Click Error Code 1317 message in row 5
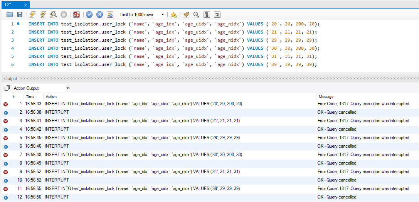This screenshot has width=419, height=202. point(363,138)
